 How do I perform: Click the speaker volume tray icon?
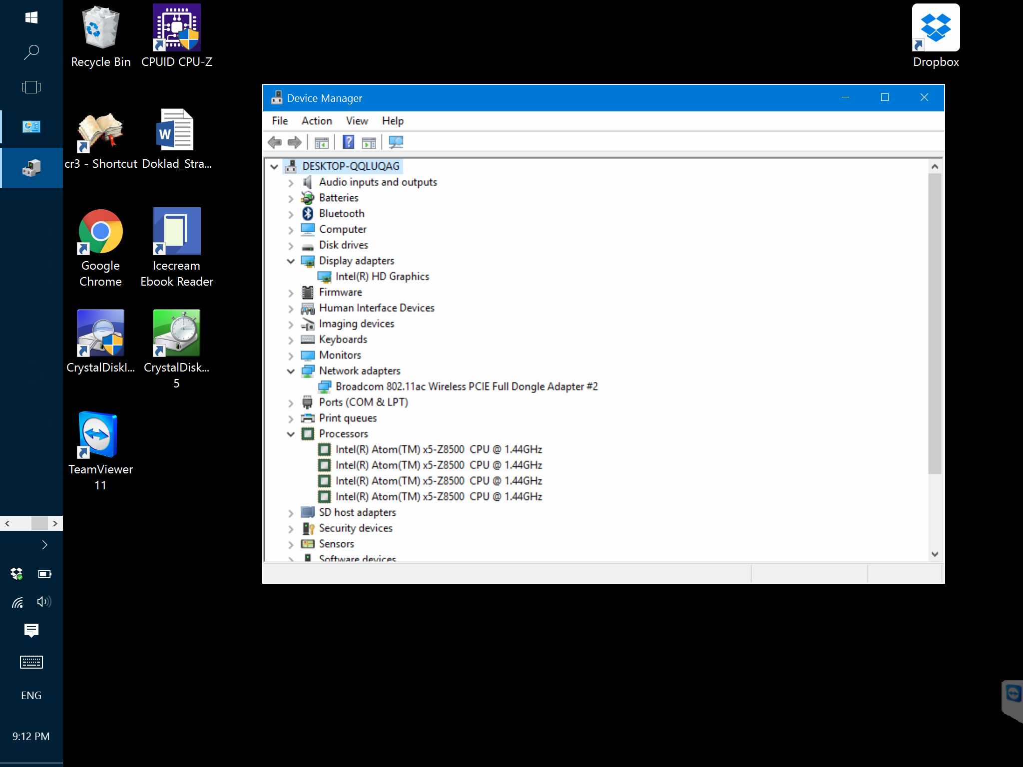44,602
